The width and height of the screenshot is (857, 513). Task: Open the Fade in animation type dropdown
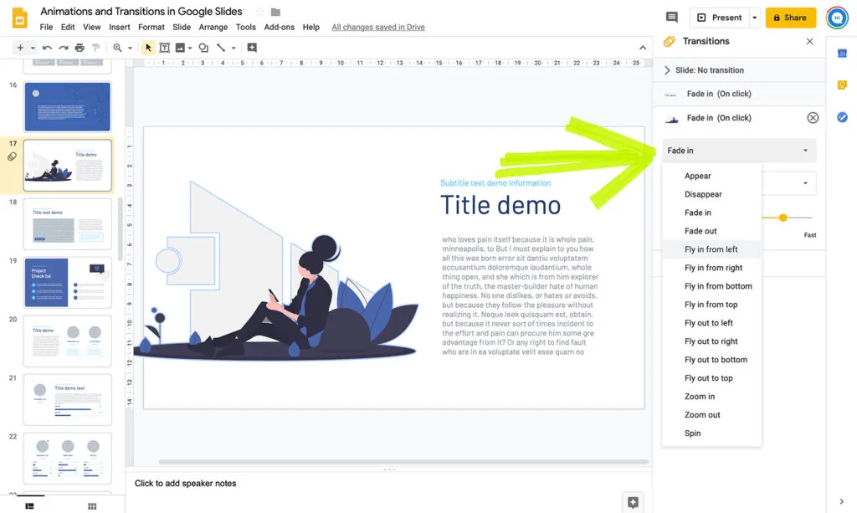point(739,151)
